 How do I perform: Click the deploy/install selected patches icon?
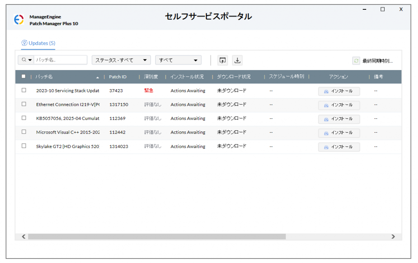pyautogui.click(x=222, y=60)
